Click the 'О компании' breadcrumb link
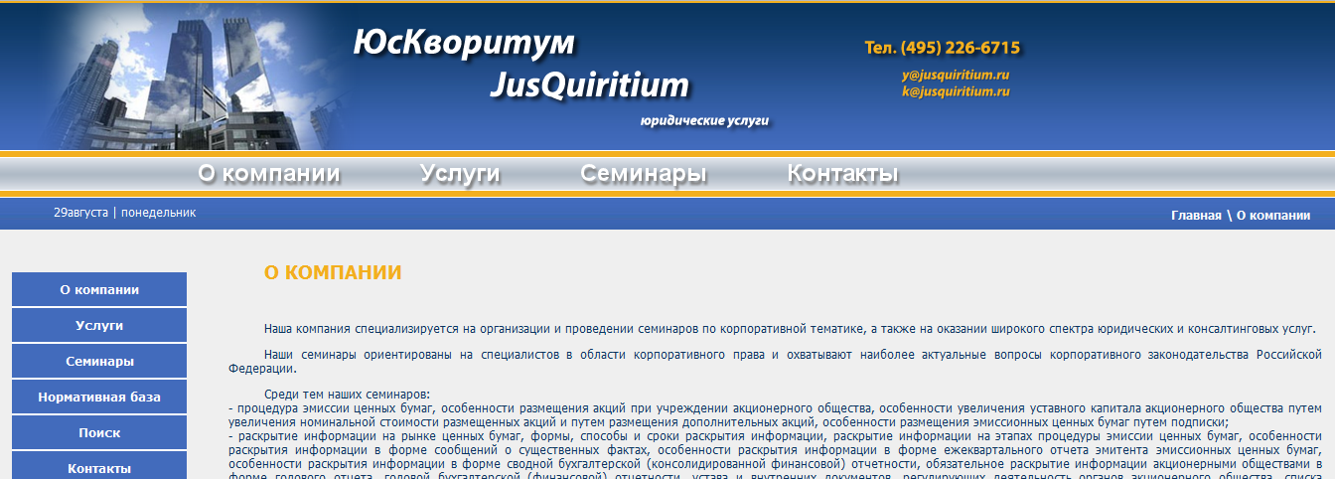The image size is (1335, 479). pos(1273,215)
